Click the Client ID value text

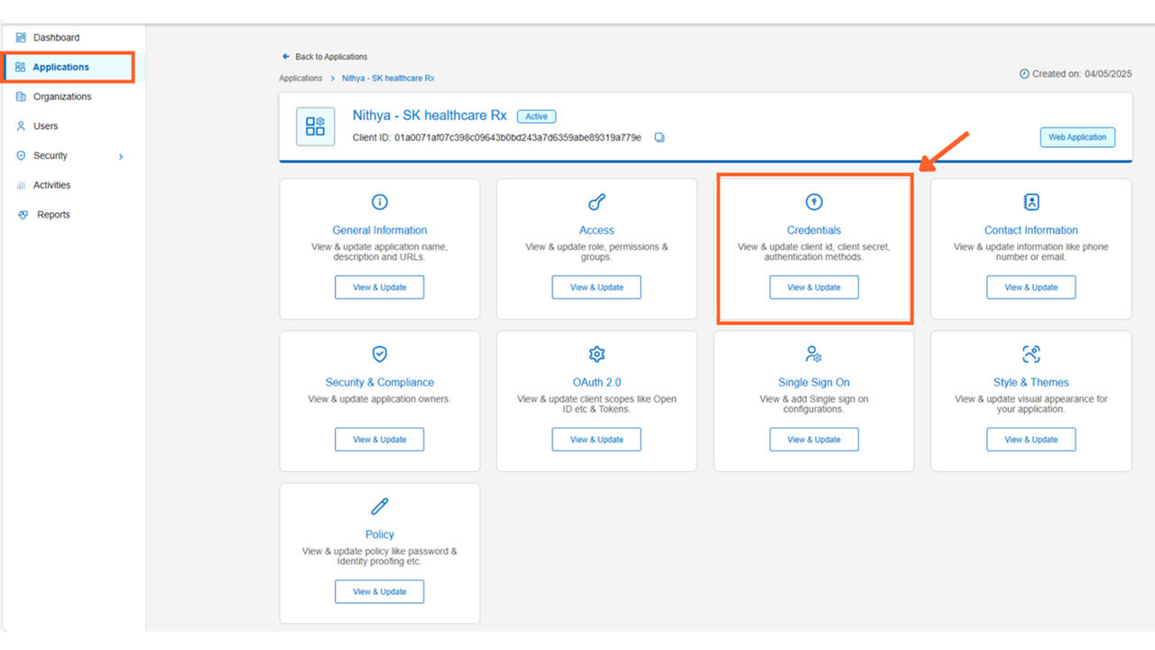tap(518, 138)
